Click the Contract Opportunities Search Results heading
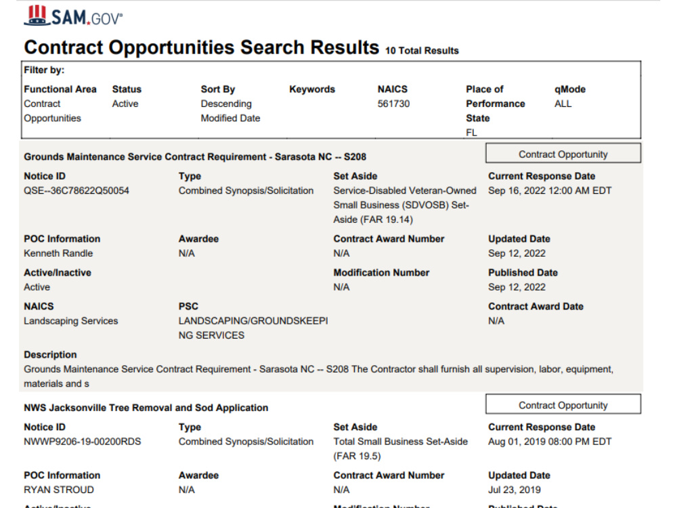677x508 pixels. click(202, 47)
